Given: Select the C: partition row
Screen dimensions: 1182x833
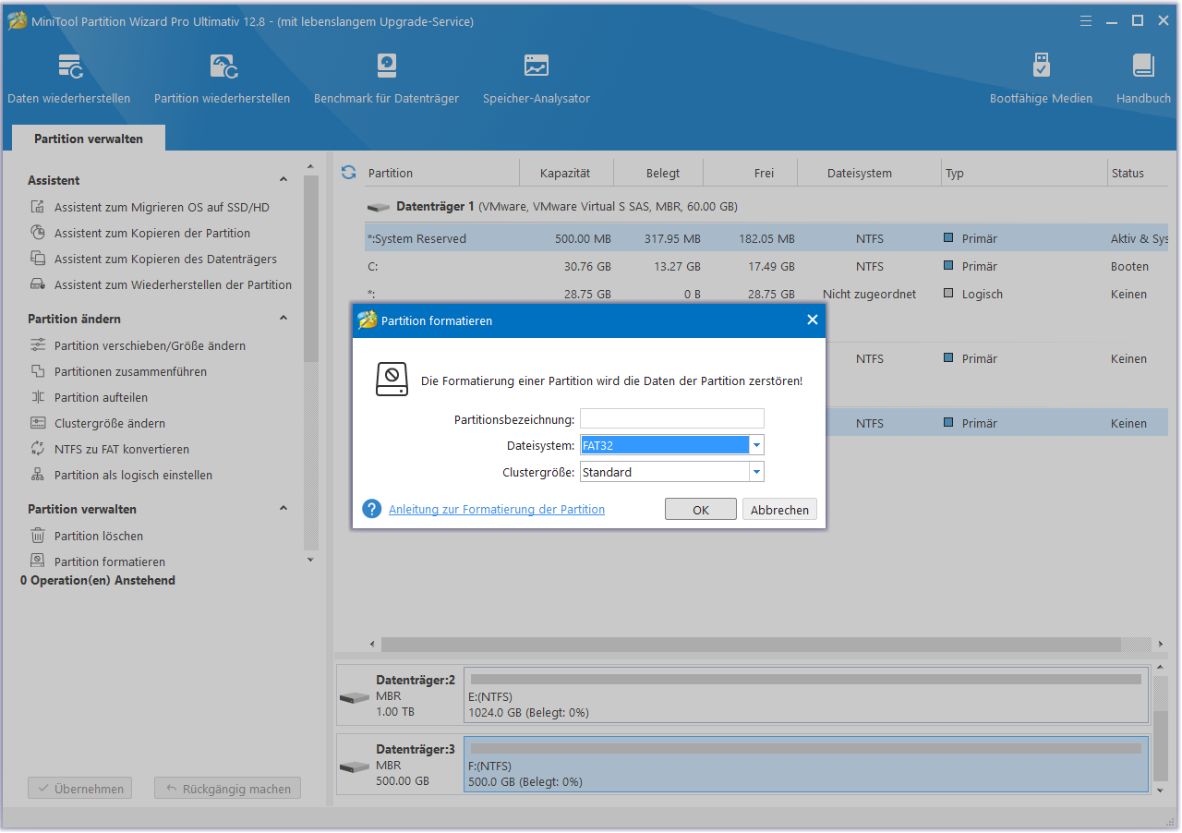Looking at the screenshot, I should click(766, 267).
